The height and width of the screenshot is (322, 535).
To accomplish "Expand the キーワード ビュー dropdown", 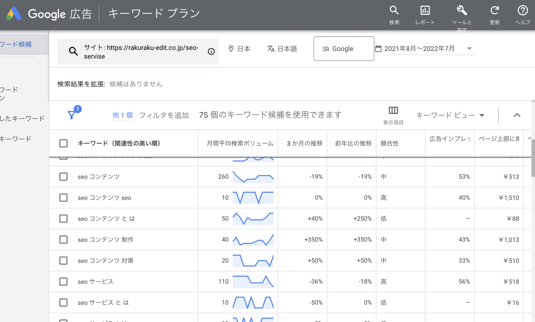I will pos(450,115).
